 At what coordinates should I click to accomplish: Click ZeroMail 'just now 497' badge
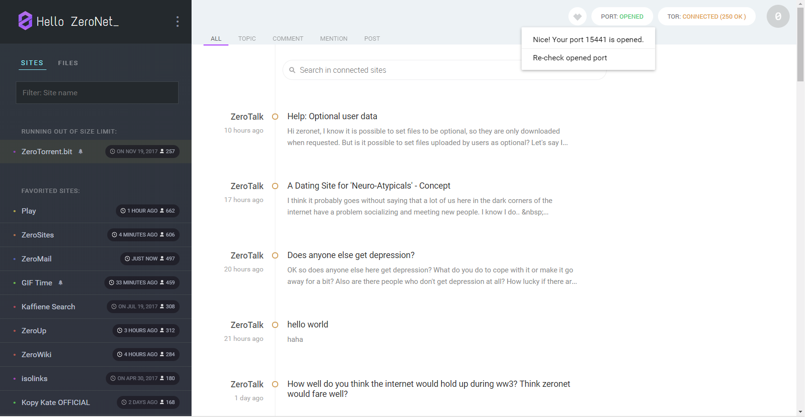(150, 259)
